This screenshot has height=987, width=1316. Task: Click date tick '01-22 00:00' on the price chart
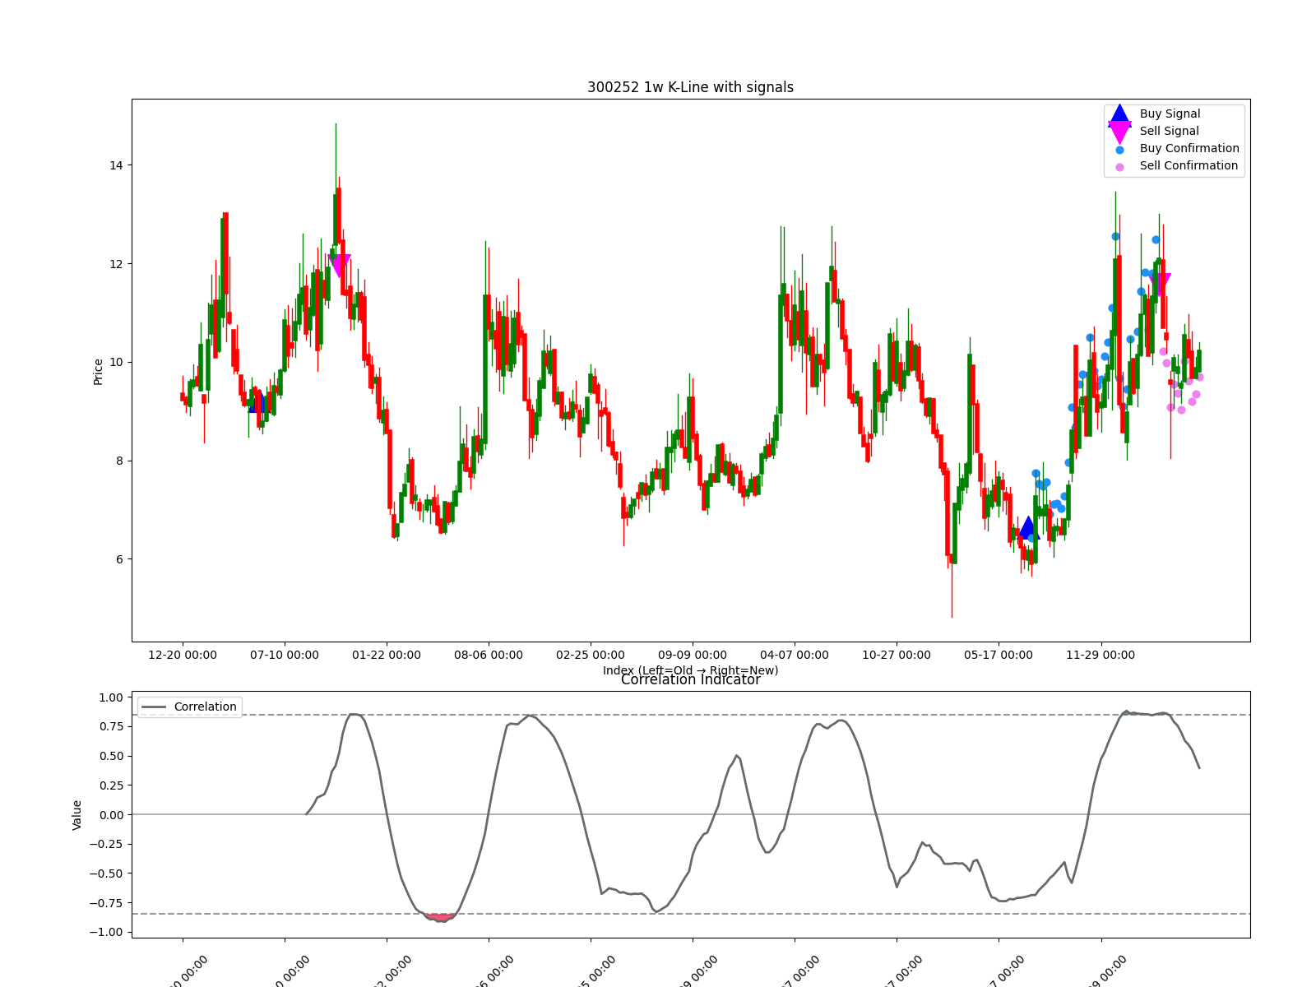coord(387,655)
